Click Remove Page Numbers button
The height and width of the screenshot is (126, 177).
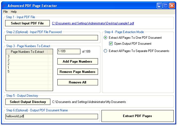78,72
